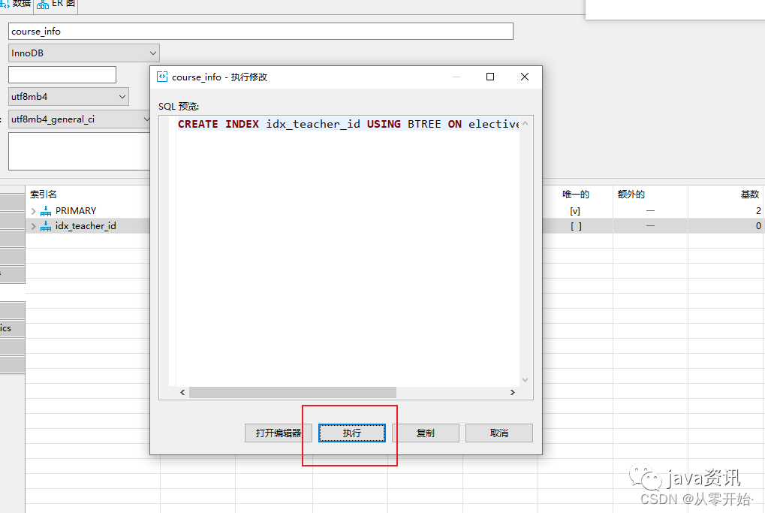This screenshot has height=513, width=765.
Task: Click the CREATE INDEX statement line
Action: pyautogui.click(x=348, y=124)
